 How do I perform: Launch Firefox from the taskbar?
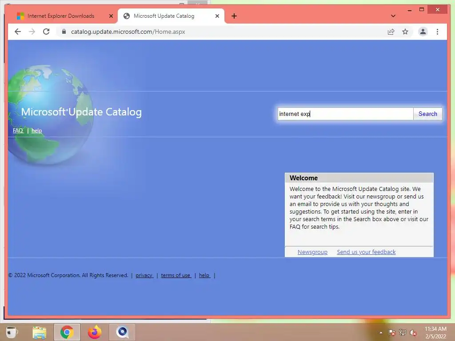pyautogui.click(x=95, y=332)
